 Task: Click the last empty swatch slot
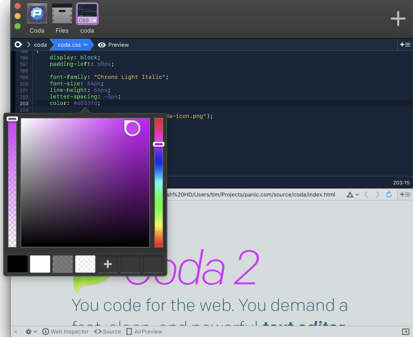153,264
